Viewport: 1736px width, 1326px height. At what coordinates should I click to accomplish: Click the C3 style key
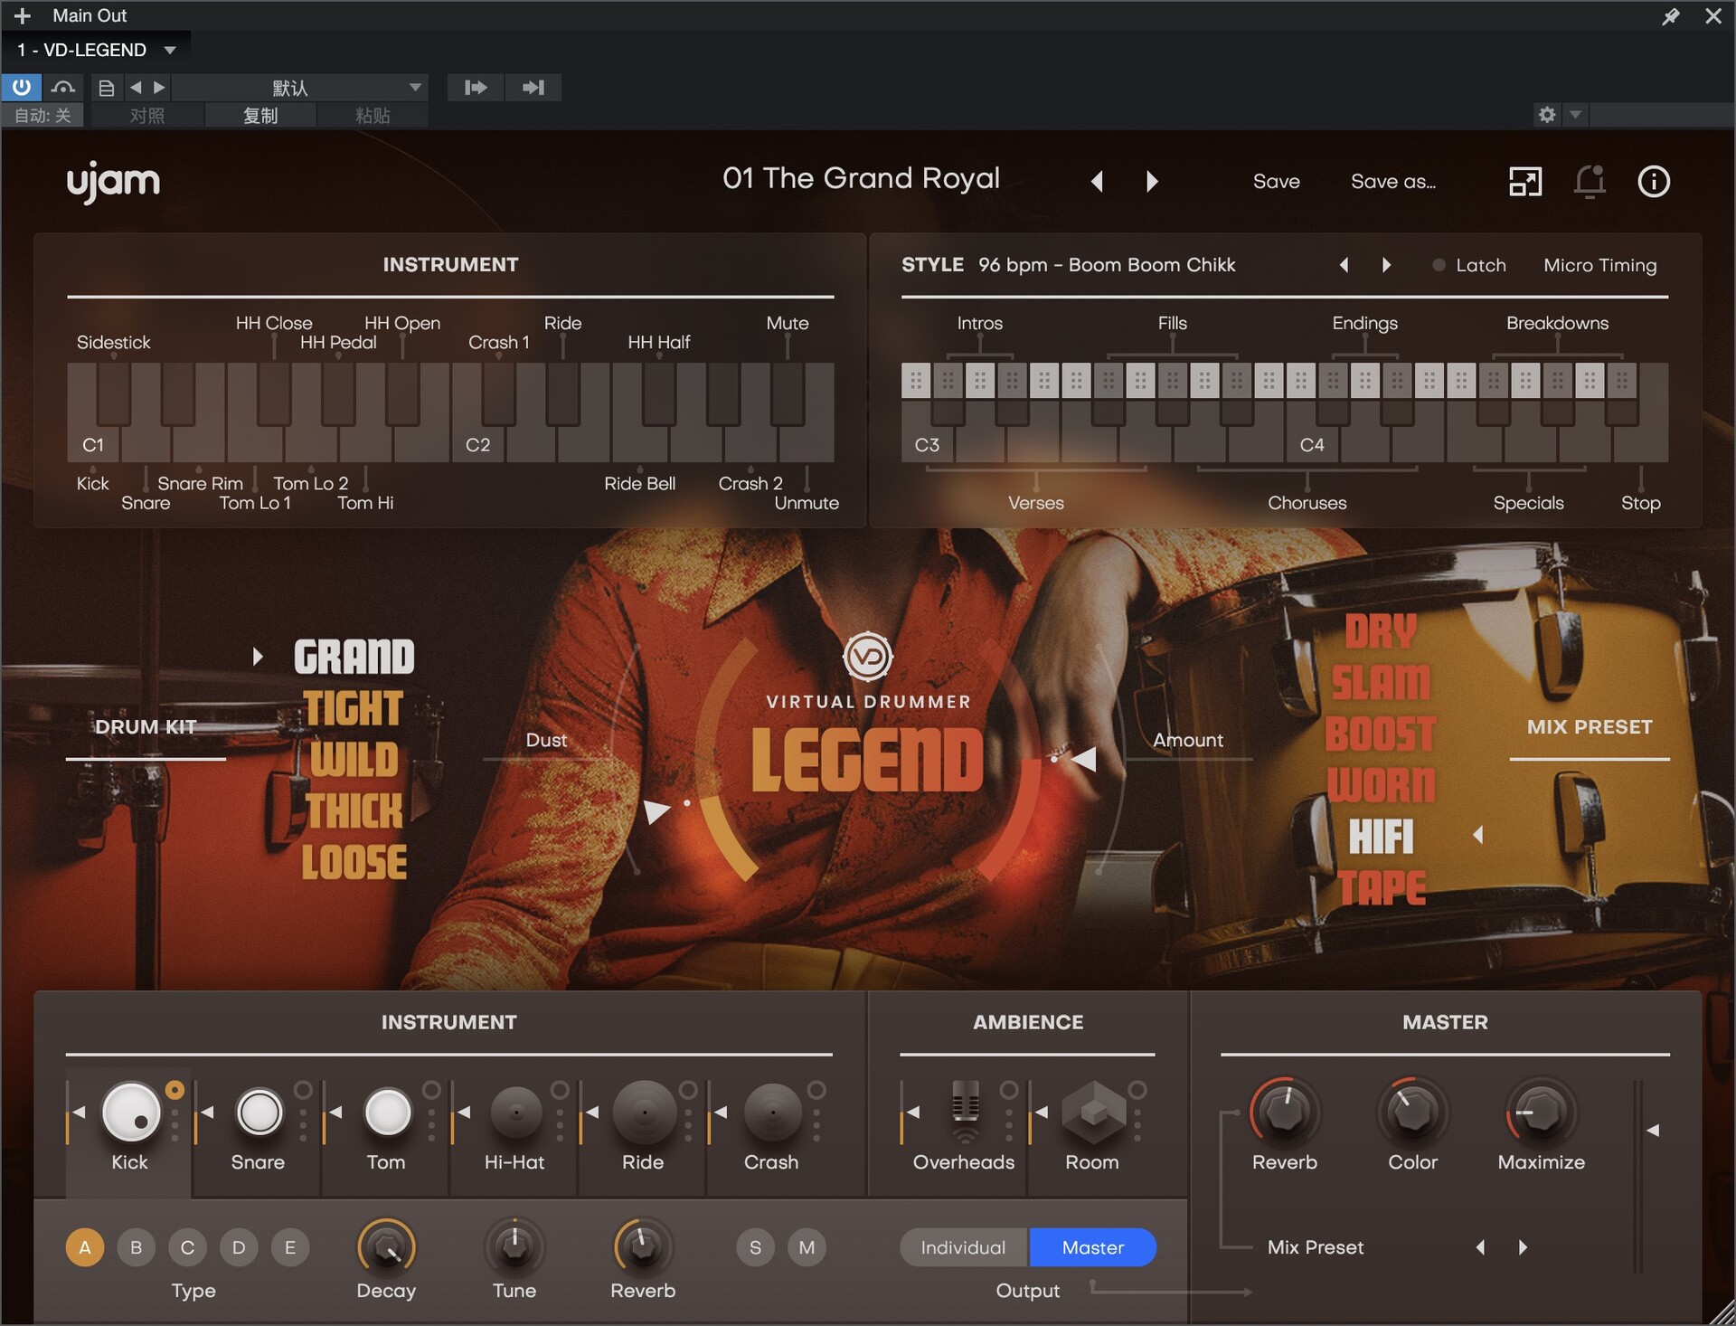coord(927,434)
